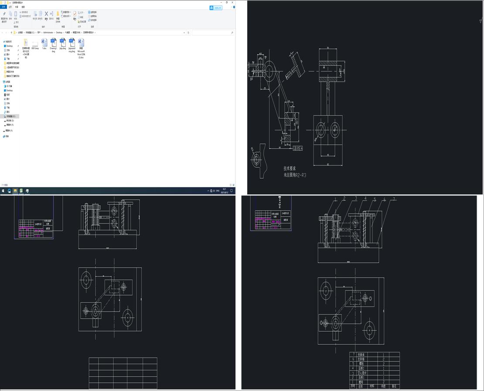Click the Up one level arrow
Screen dimensions: 484x391
pyautogui.click(x=11, y=32)
